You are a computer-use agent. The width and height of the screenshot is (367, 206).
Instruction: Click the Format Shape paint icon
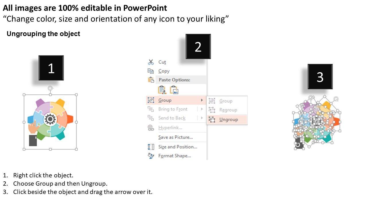pyautogui.click(x=151, y=156)
